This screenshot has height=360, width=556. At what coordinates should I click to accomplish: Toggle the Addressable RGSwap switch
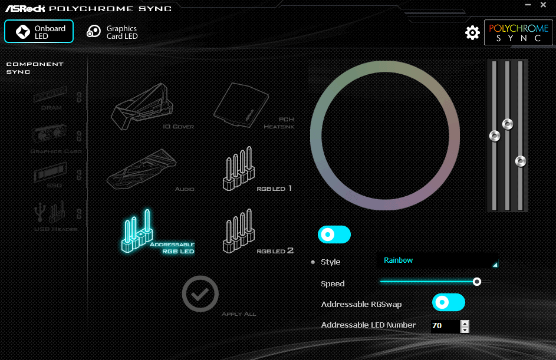(x=448, y=302)
